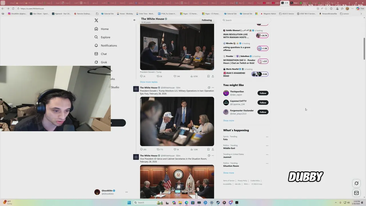Focus the X Search field
Image resolution: width=366 pixels, height=206 pixels.
(x=246, y=20)
